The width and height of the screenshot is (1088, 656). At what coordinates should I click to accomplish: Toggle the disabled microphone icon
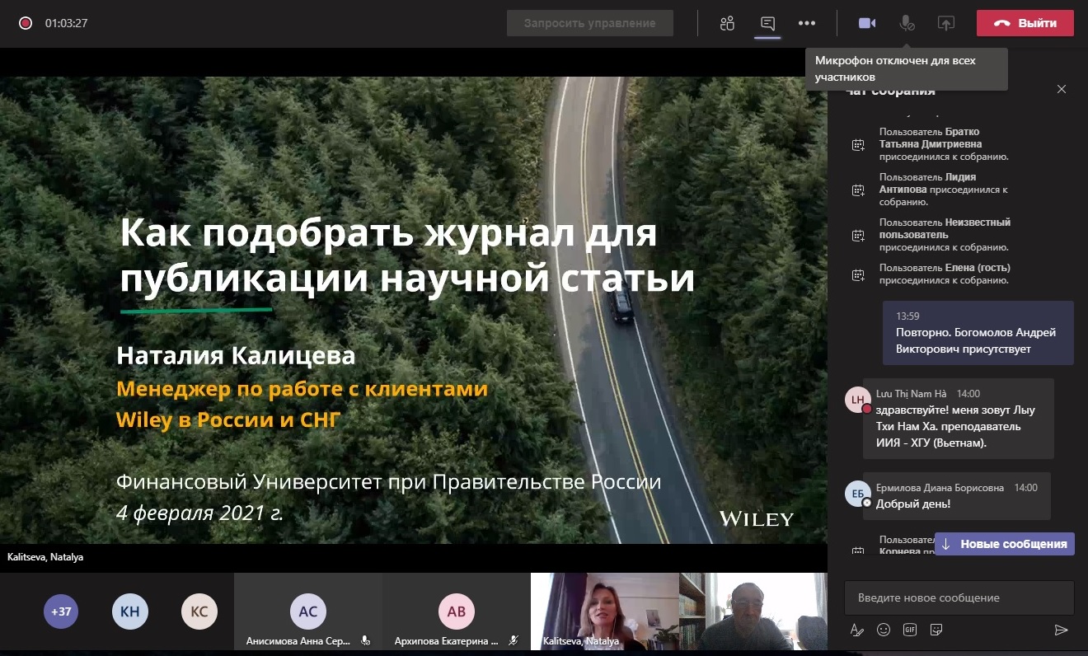(907, 23)
